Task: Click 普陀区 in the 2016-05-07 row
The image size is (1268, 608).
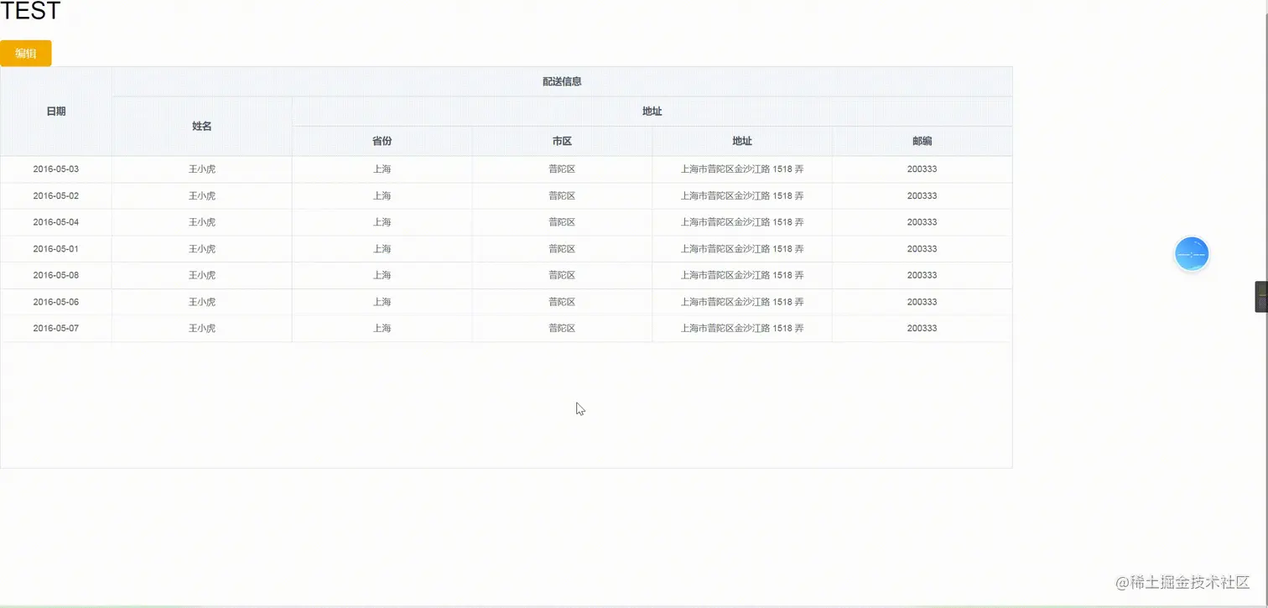Action: click(562, 328)
